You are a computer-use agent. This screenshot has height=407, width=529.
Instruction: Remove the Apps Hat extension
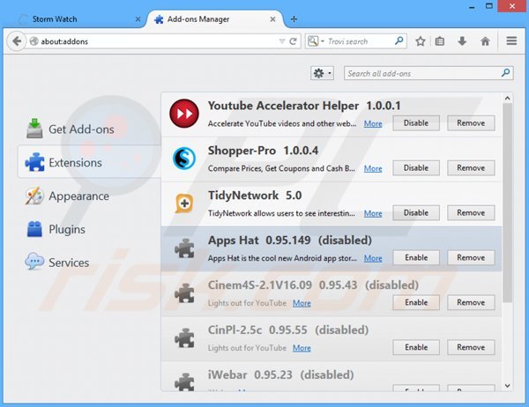(x=471, y=257)
